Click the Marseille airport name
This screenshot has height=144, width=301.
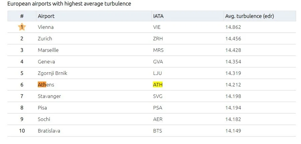(x=48, y=50)
